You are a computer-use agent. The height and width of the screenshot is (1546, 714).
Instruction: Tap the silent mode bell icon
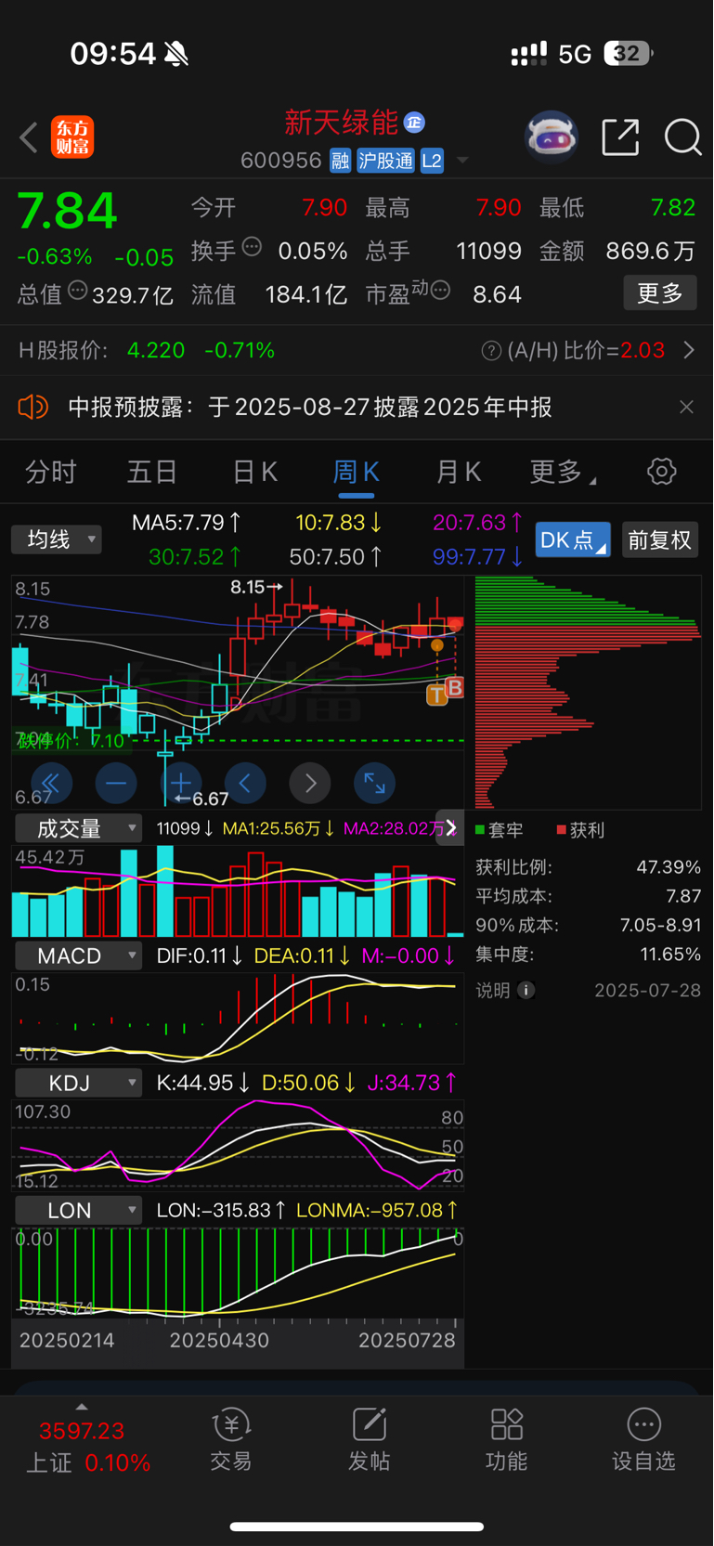pyautogui.click(x=176, y=54)
